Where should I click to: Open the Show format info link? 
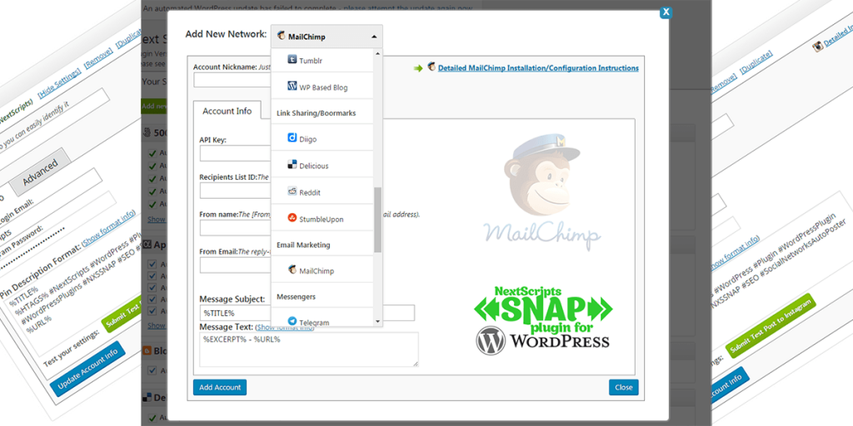click(285, 327)
